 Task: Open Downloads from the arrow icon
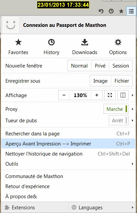pos(85,42)
